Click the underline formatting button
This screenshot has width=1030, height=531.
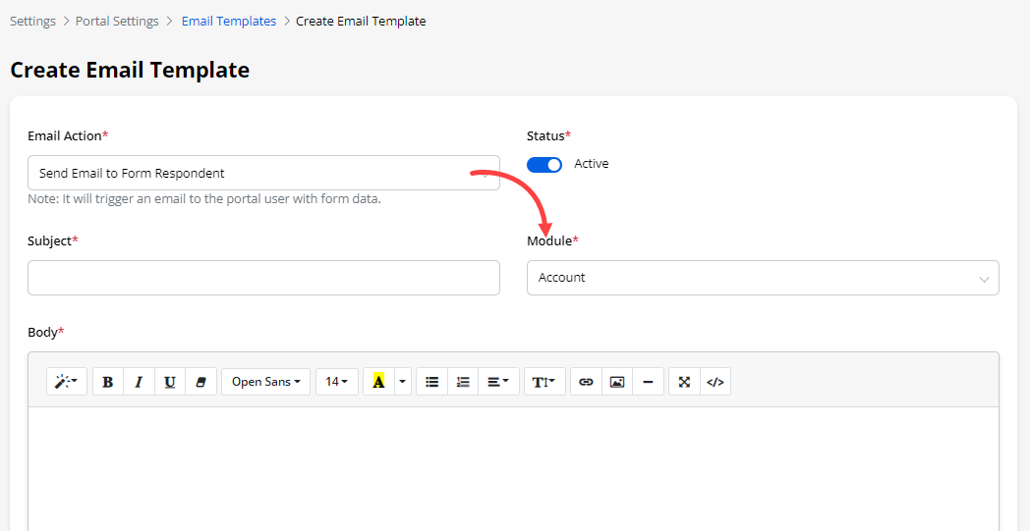[x=170, y=382]
